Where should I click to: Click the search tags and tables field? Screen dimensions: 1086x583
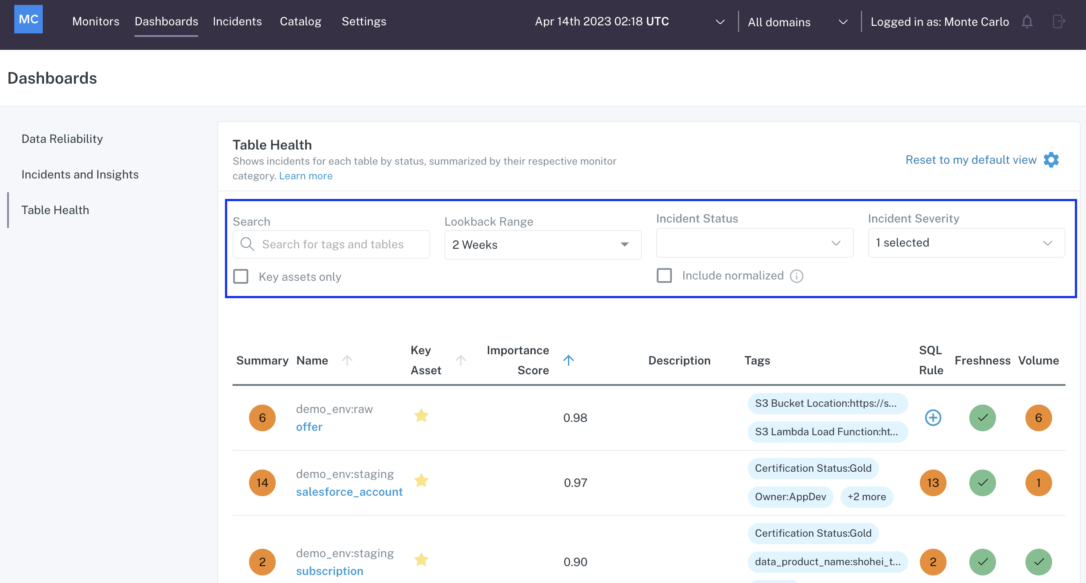click(x=332, y=244)
